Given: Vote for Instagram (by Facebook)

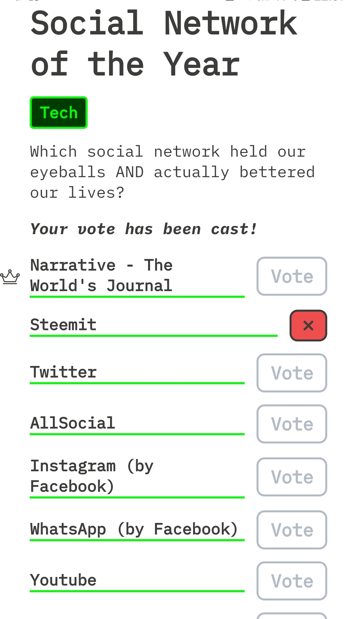Looking at the screenshot, I should click(292, 477).
